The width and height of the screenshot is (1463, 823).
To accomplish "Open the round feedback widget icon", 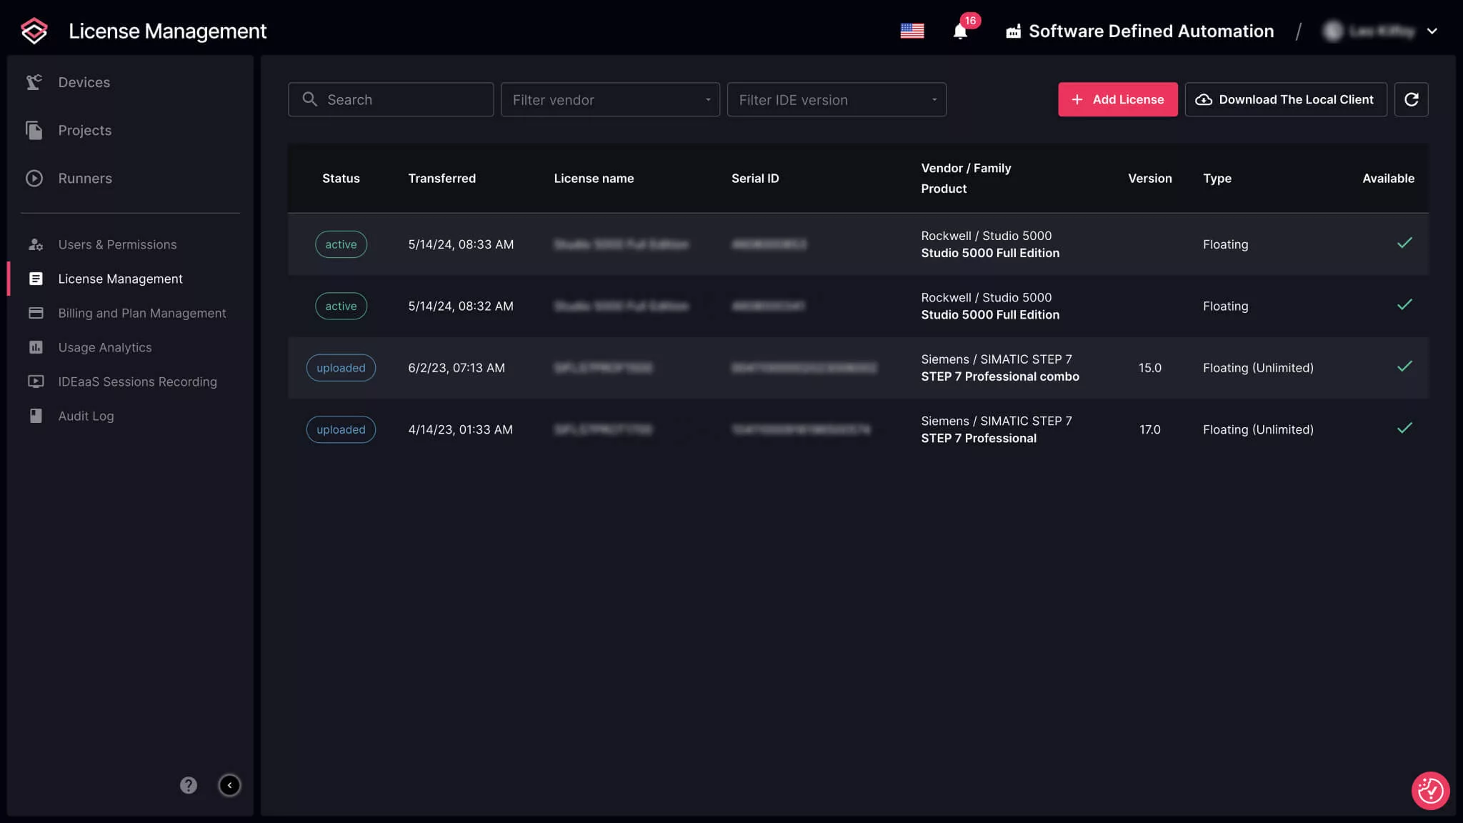I will 1430,790.
